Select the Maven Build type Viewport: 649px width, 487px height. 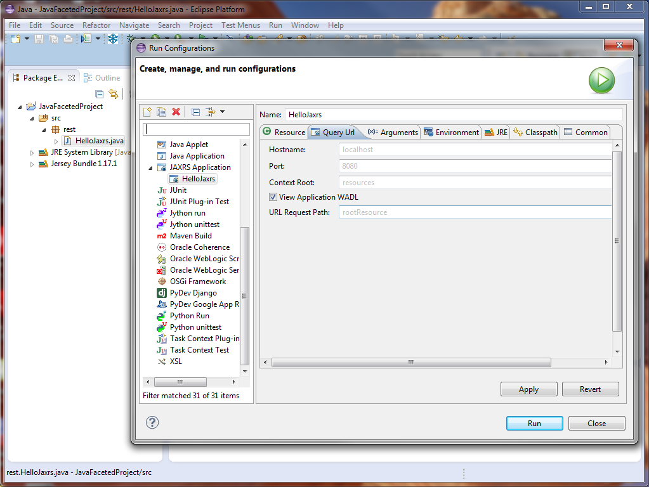coord(191,236)
